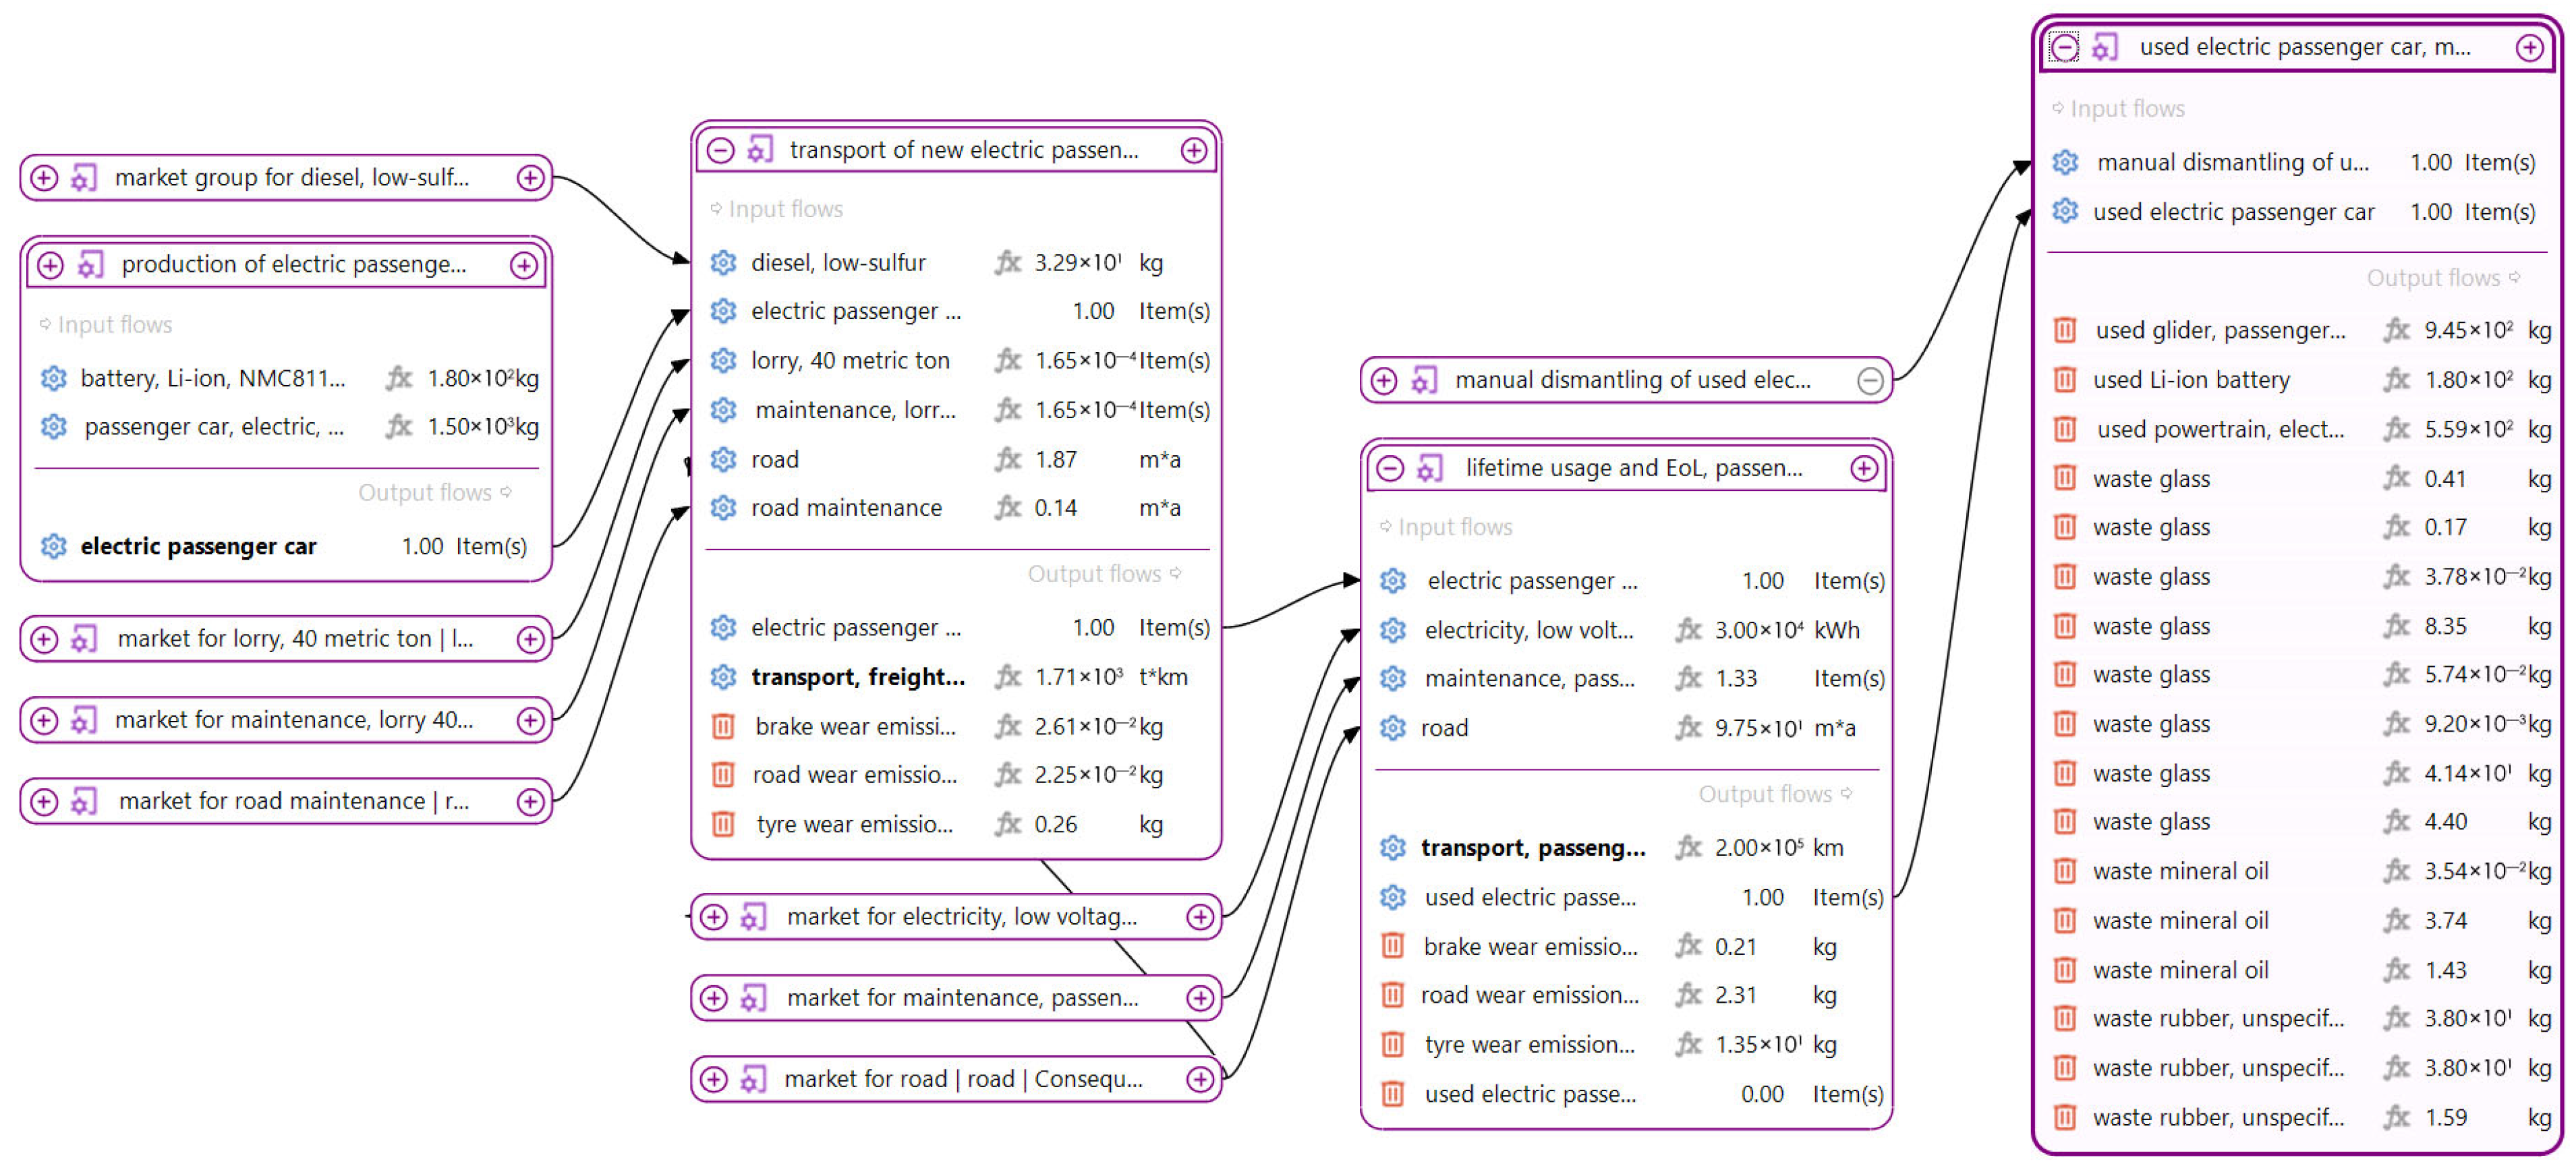Screen dimensions: 2576x1170
Task: Click the production of electric passenger node title
Action: click(293, 265)
